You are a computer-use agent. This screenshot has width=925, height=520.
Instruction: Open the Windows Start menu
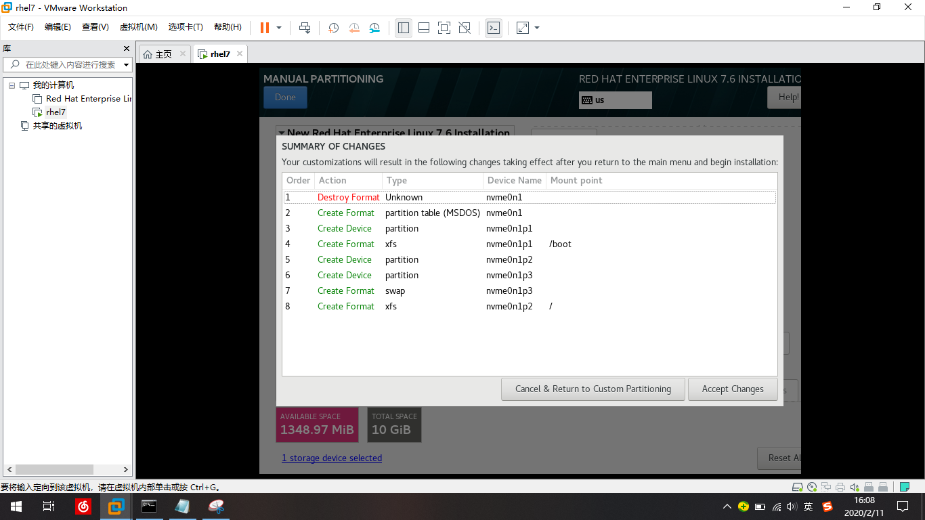[16, 506]
